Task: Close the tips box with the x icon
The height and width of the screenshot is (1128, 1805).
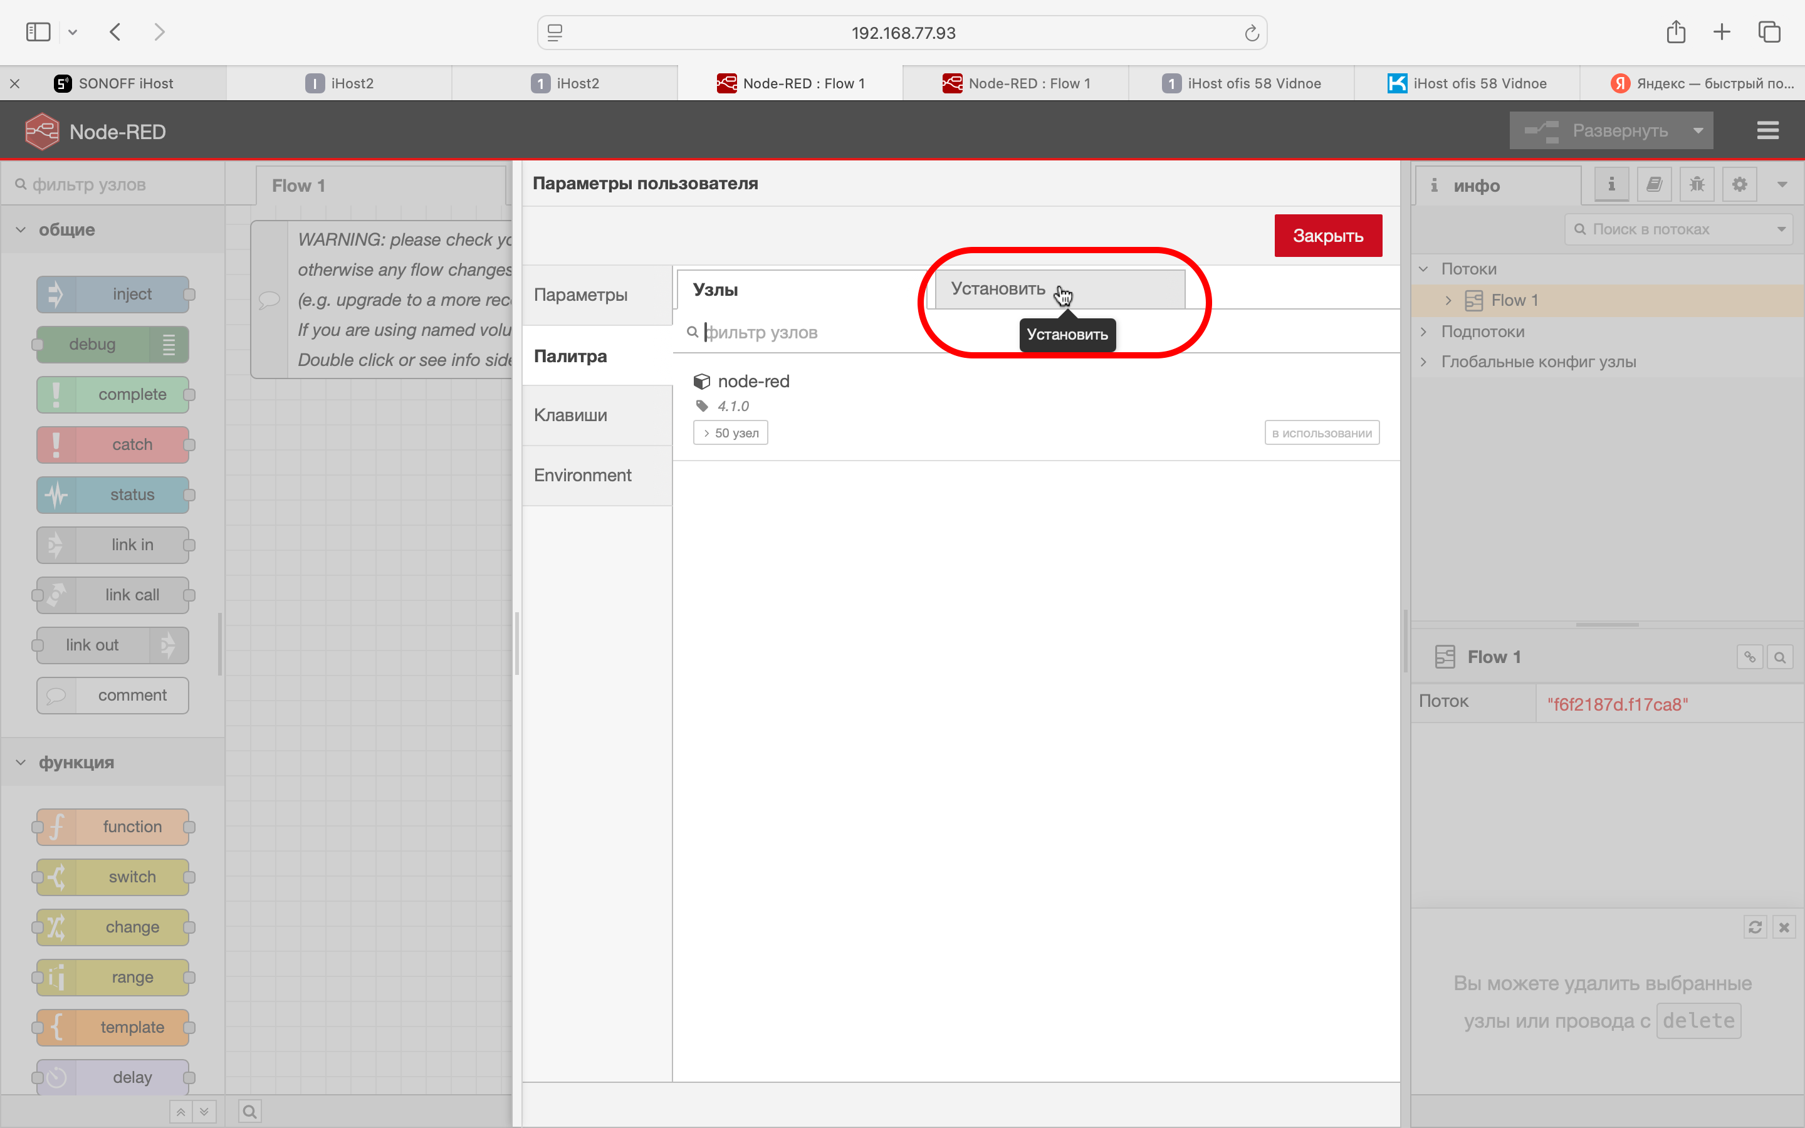Action: click(1784, 927)
